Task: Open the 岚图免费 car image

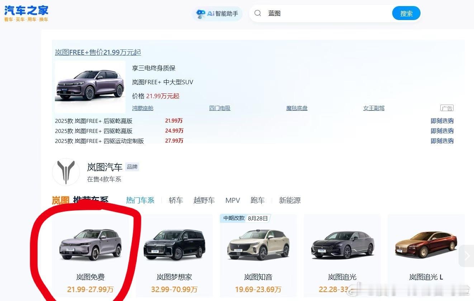Action: tap(90, 244)
